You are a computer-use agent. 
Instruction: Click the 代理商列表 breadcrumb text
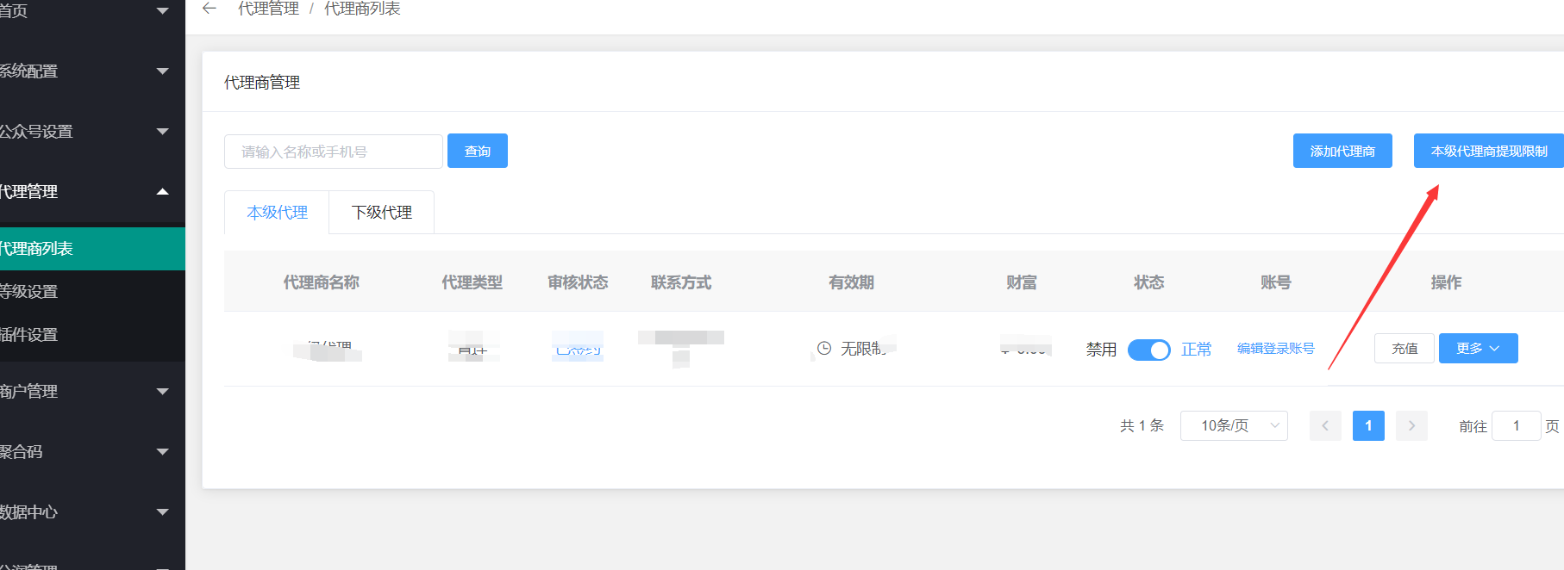coord(362,9)
